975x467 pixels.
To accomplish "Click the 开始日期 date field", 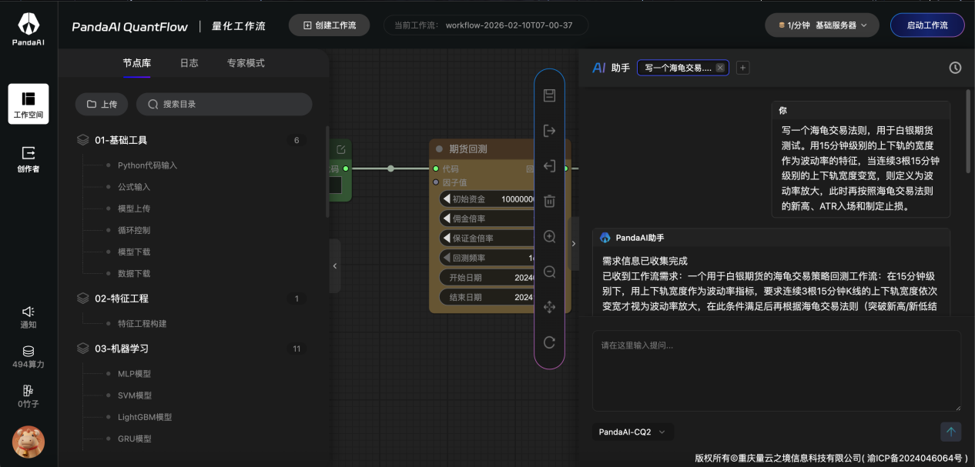I will click(x=486, y=278).
